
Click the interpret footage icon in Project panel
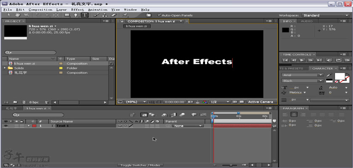coord(6,102)
